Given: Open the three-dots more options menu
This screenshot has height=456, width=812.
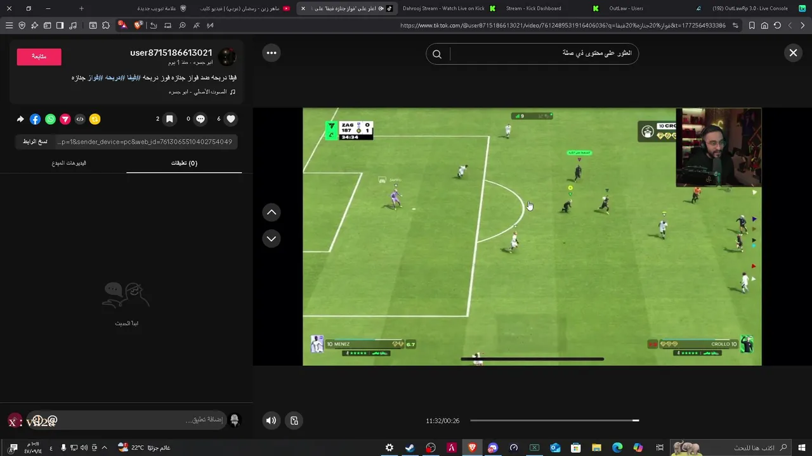Looking at the screenshot, I should 272,53.
